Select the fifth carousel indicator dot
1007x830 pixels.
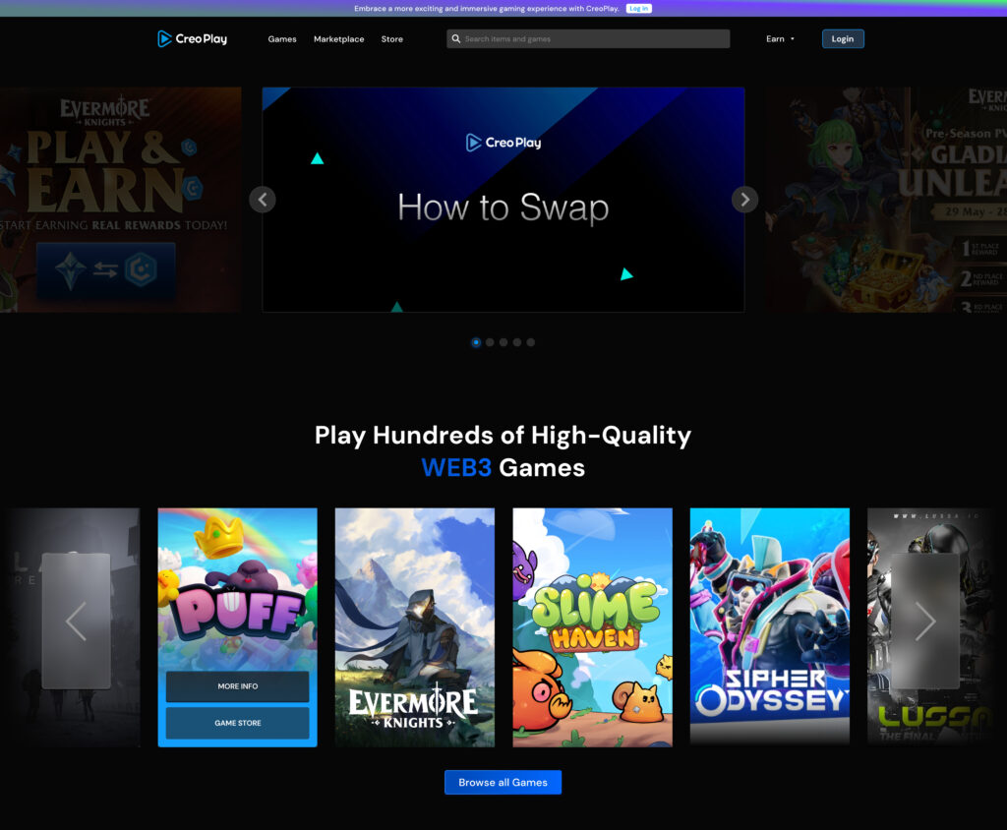coord(530,342)
